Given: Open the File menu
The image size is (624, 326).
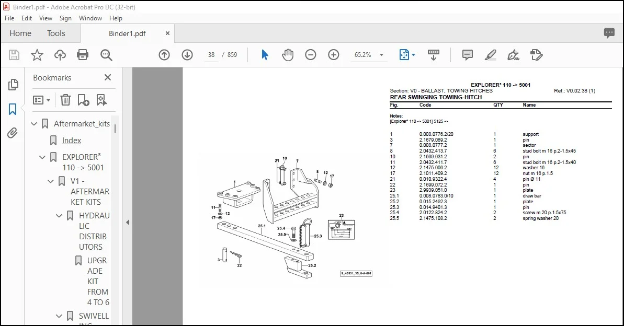Looking at the screenshot, I should click(9, 18).
